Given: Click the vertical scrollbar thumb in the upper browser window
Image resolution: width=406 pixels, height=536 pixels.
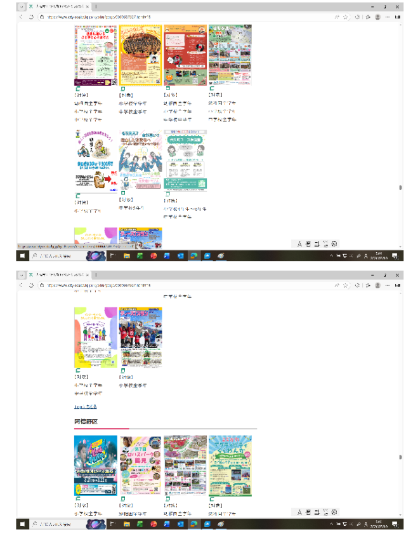Looking at the screenshot, I should point(400,187).
